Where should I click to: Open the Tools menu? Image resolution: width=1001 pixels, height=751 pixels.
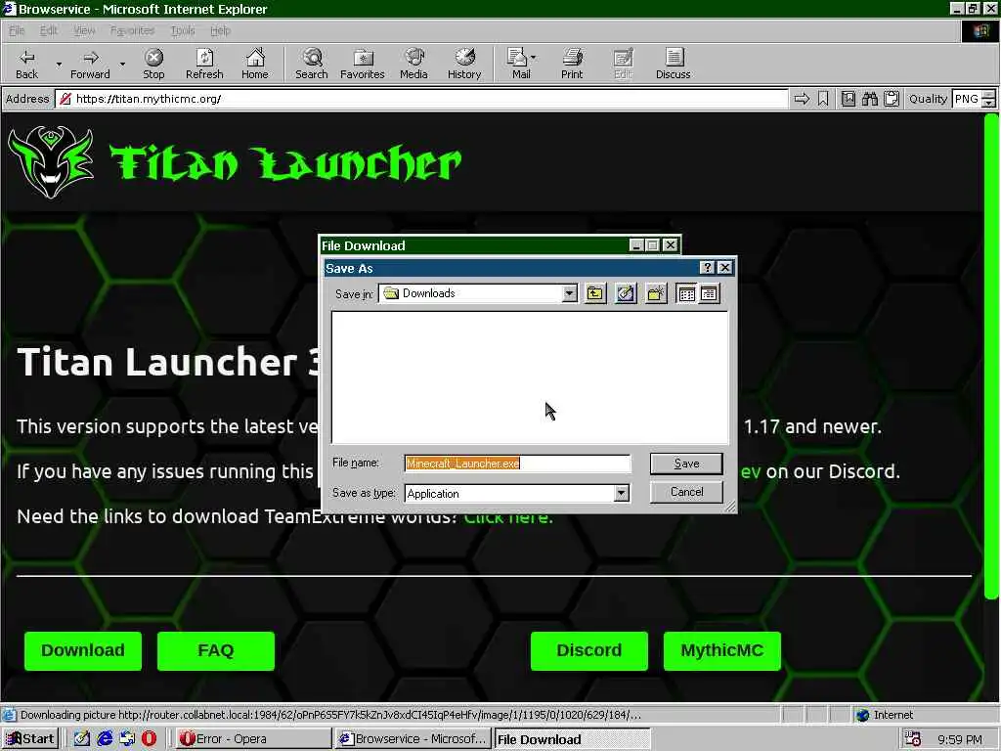(183, 30)
